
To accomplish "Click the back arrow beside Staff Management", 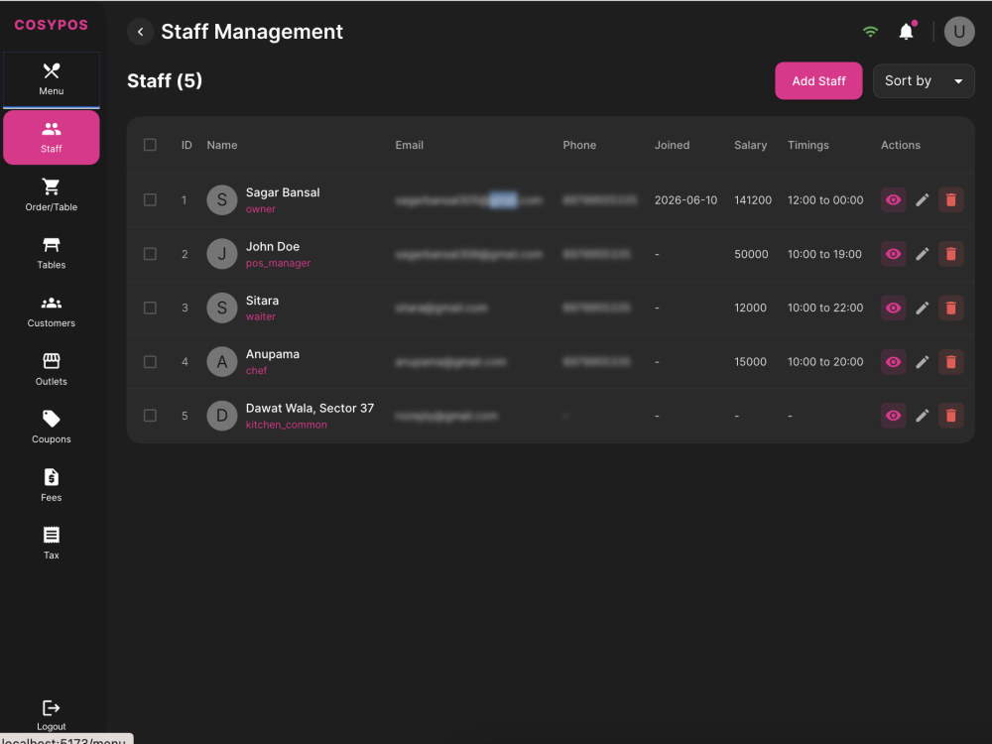I will (141, 32).
